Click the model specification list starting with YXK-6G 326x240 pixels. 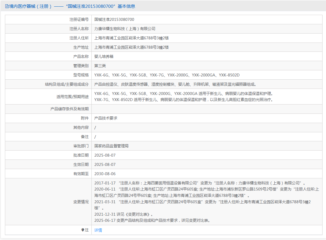[167, 75]
